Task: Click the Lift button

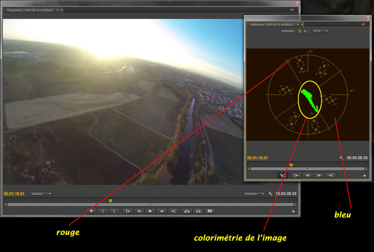Action: click(187, 211)
